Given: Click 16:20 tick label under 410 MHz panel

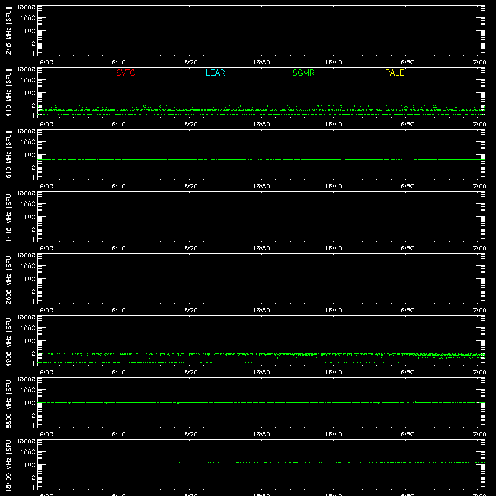Looking at the screenshot, I should (189, 125).
